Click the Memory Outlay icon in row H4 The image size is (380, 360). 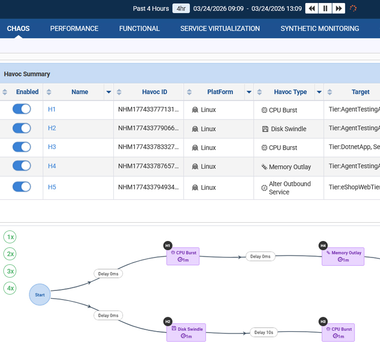[x=264, y=167]
